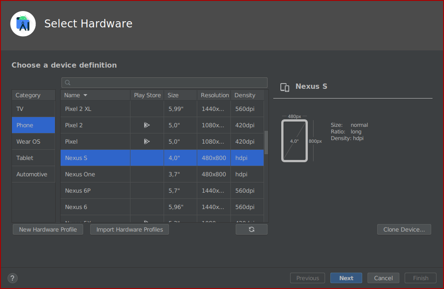
Task: Click Nexus 6P's 560dpi density cell
Action: pos(247,191)
